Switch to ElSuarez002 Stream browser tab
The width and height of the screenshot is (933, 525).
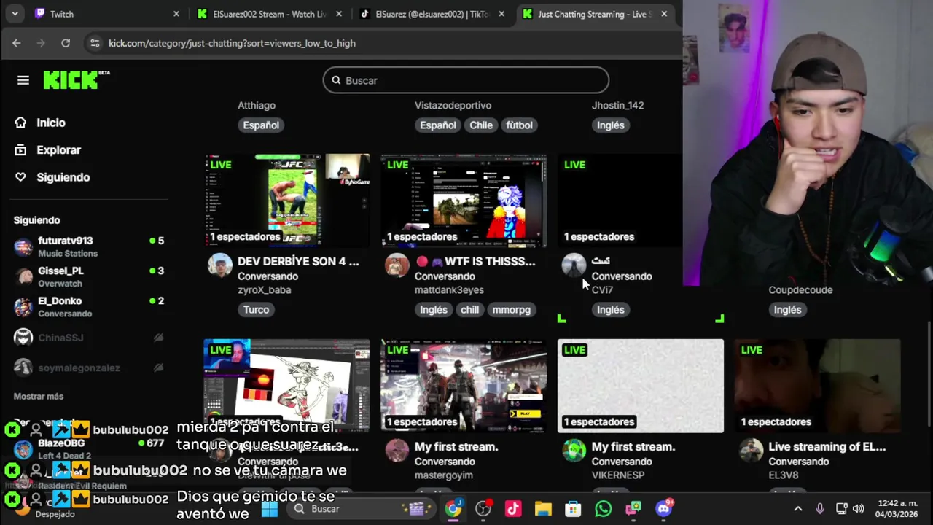pyautogui.click(x=269, y=14)
